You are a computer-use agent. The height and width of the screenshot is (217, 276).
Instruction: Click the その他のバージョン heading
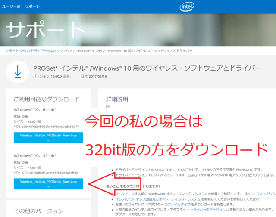tap(38, 211)
